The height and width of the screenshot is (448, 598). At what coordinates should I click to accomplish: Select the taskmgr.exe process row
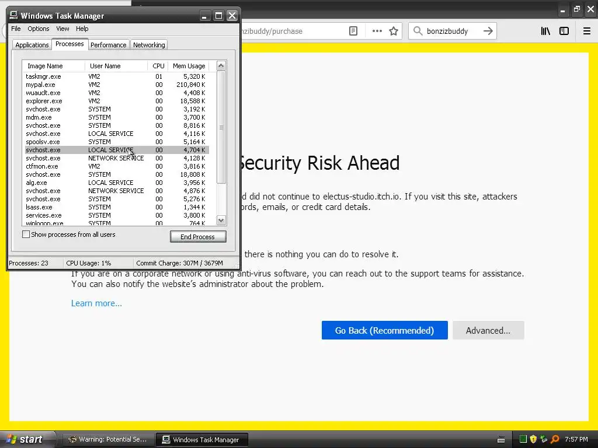(x=116, y=76)
